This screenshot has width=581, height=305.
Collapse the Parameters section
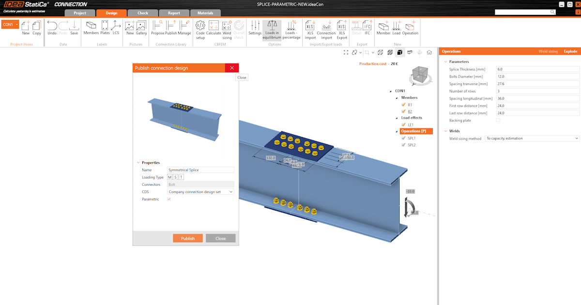click(x=446, y=61)
